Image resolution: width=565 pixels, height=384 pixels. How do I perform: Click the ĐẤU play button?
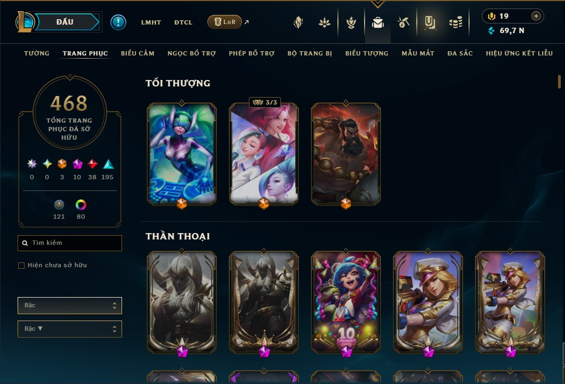point(65,22)
